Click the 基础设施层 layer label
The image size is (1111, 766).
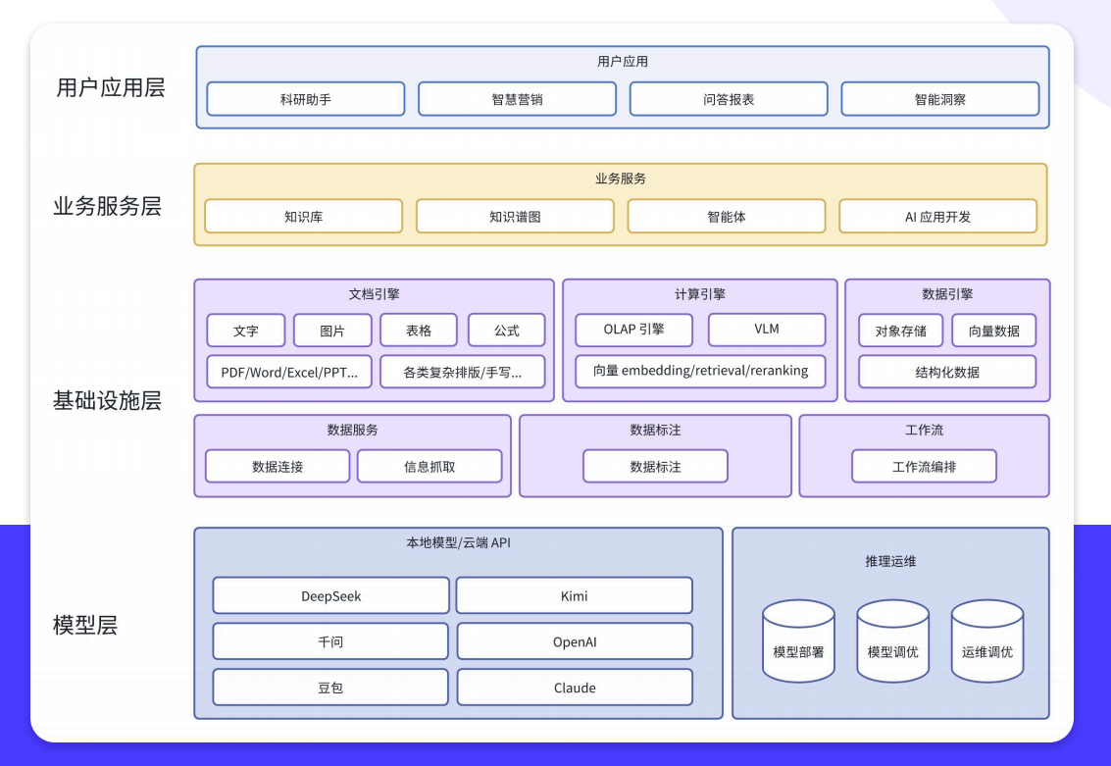[107, 400]
